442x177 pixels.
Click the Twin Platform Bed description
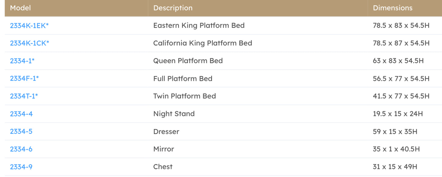coord(184,96)
